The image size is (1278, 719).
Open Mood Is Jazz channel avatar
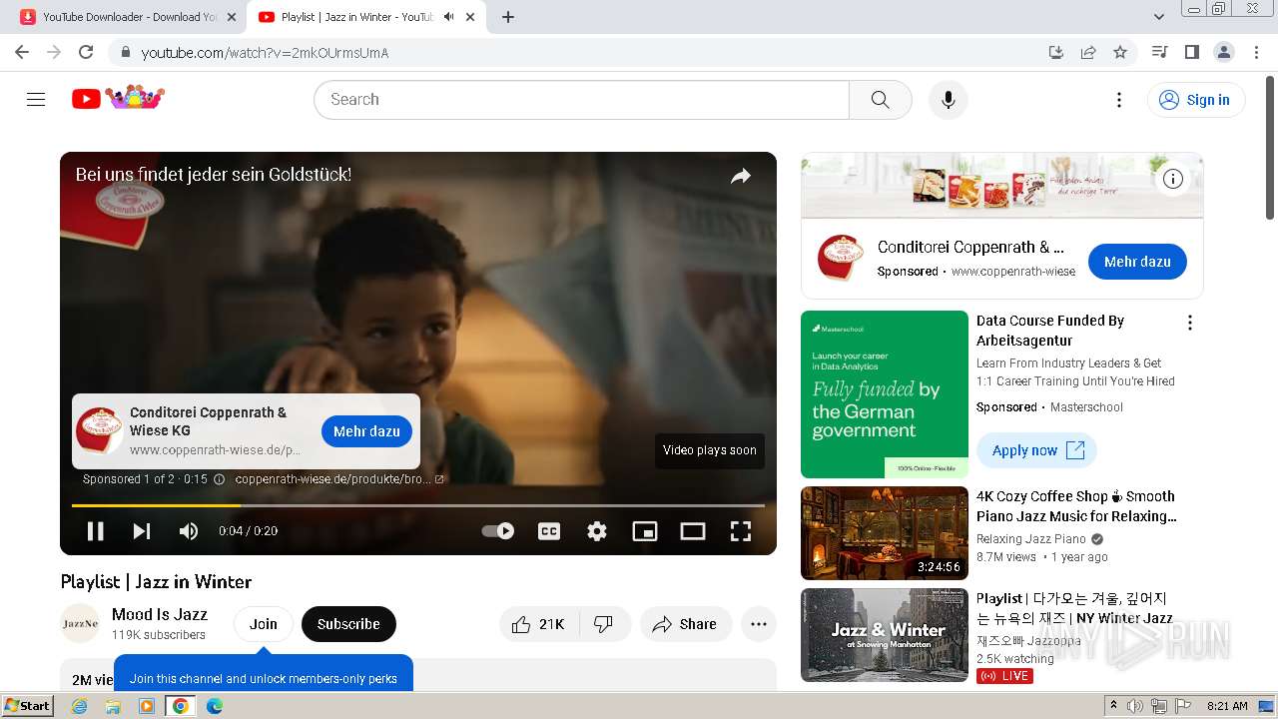pos(80,624)
